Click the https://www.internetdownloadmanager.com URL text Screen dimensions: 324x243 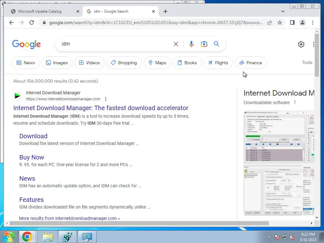coord(63,99)
